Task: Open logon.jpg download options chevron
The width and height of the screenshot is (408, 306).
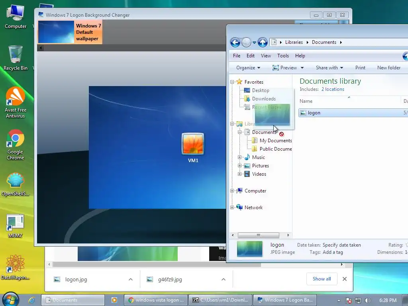Action: [131, 279]
